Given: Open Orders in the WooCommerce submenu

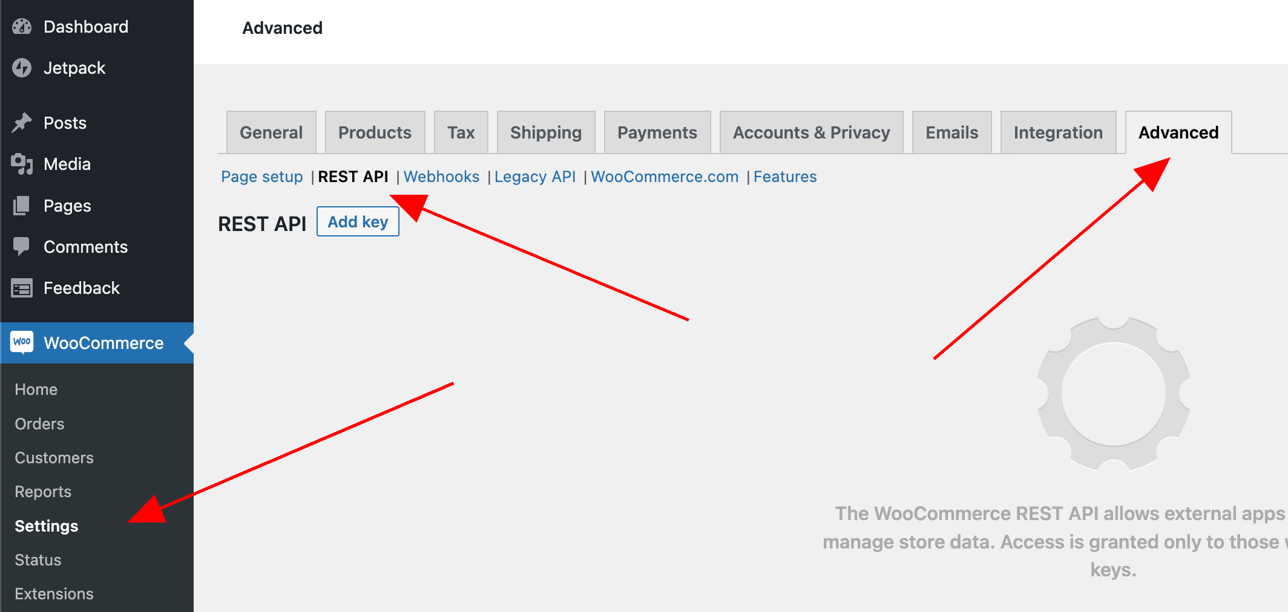Looking at the screenshot, I should click(x=39, y=424).
